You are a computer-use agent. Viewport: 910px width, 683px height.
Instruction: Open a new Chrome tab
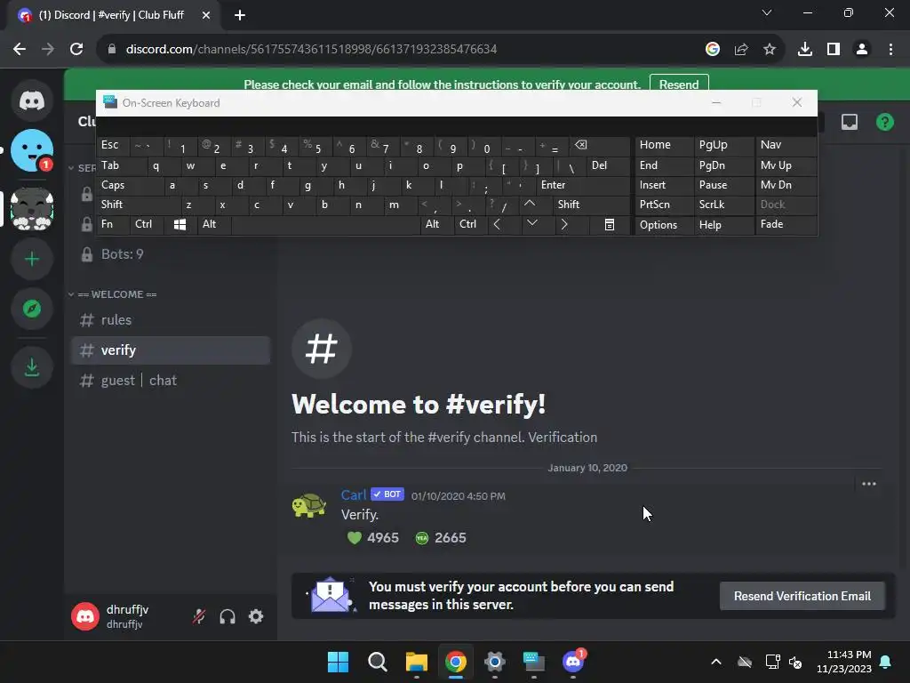click(240, 15)
